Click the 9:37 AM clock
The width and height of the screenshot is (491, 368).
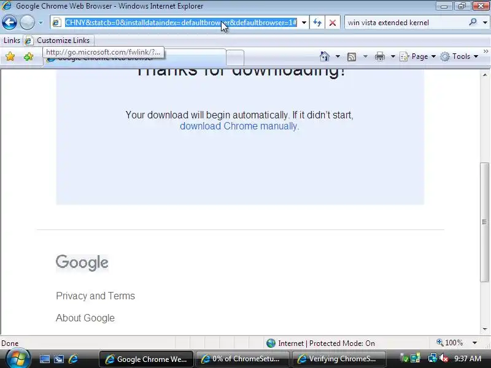[468, 359]
